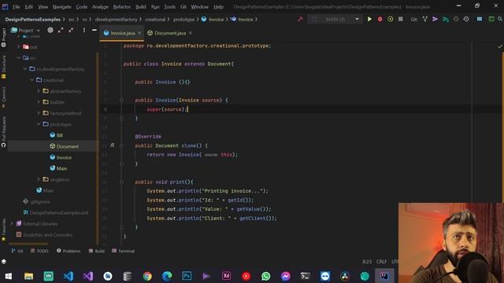Click the purple arrow Git icon in the toolbar

point(435,19)
